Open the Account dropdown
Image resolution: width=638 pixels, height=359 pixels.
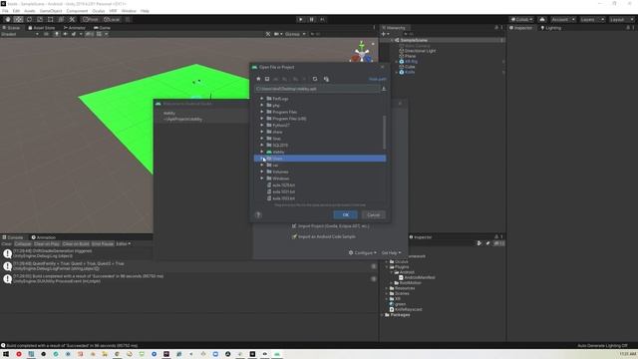click(562, 20)
